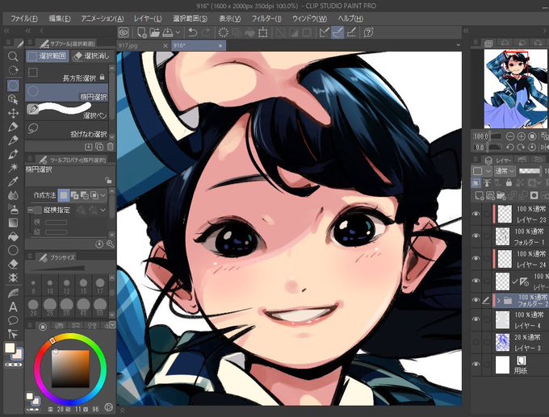Image resolution: width=549 pixels, height=417 pixels.
Task: Expand the 縦横指定 options arrow
Action: (x=103, y=210)
